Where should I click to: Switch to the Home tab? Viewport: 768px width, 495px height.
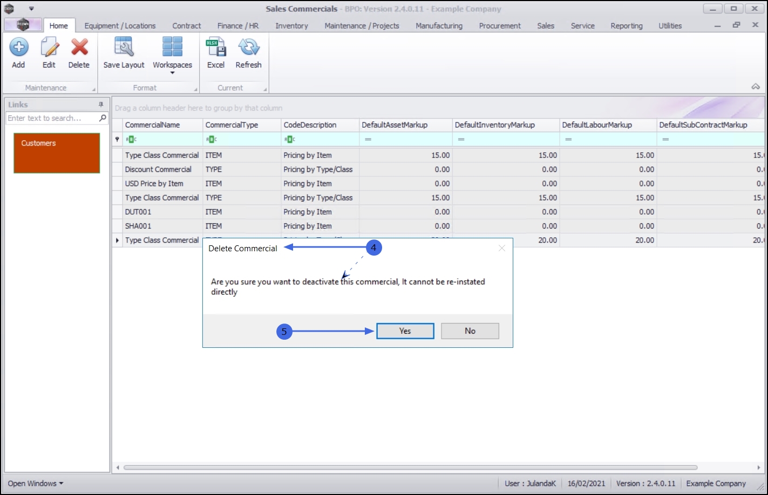[x=59, y=25]
